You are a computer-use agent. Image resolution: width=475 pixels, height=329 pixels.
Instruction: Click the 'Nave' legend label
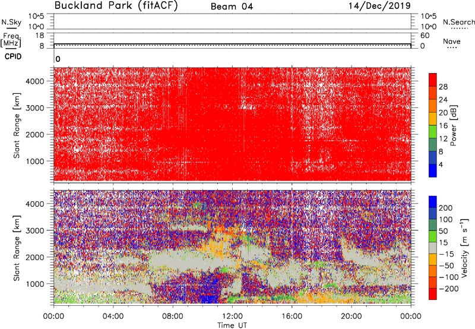(452, 41)
